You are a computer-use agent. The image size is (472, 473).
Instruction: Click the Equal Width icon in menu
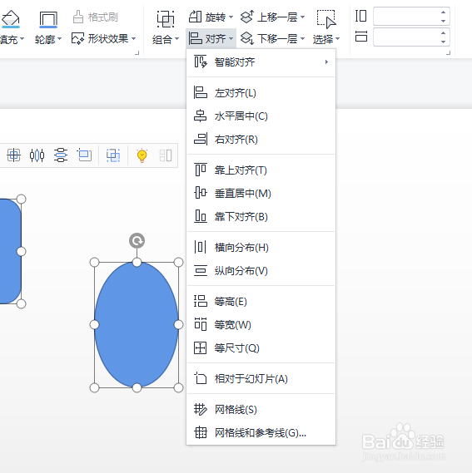(201, 324)
